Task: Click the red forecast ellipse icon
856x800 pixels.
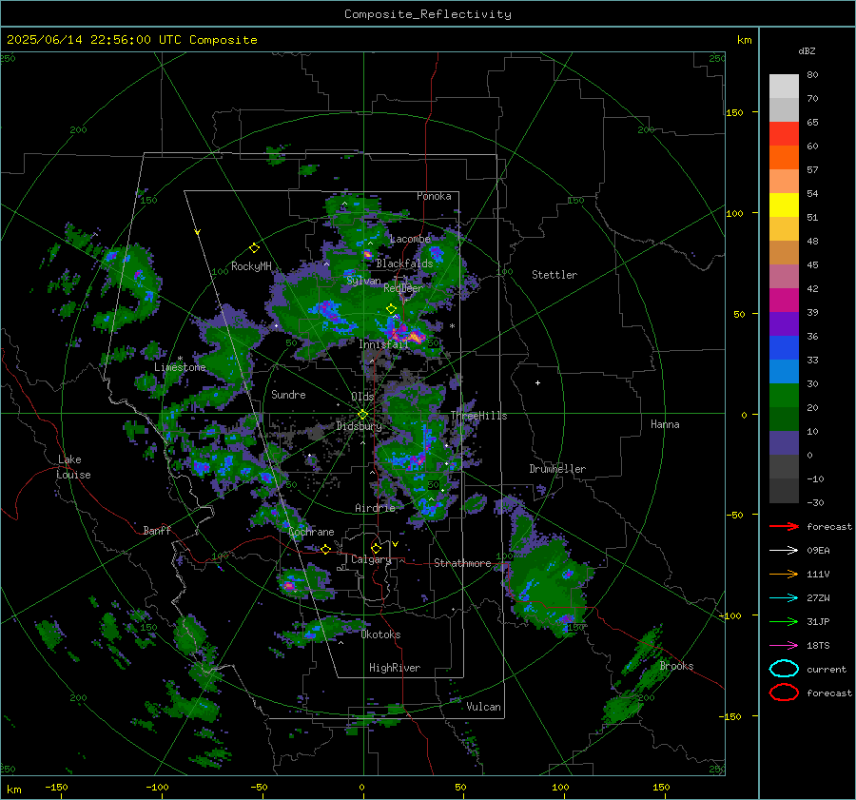Action: pos(784,693)
